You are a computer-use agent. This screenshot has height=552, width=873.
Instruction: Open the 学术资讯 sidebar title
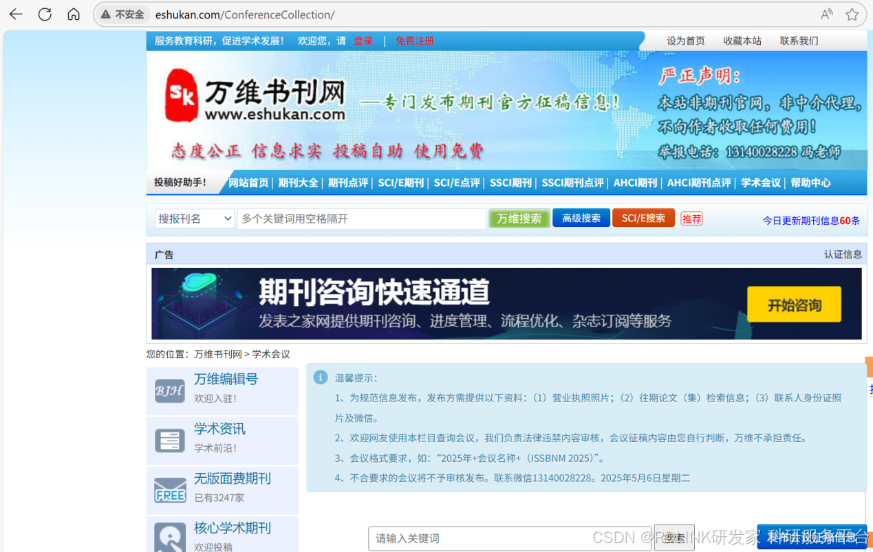pos(219,429)
